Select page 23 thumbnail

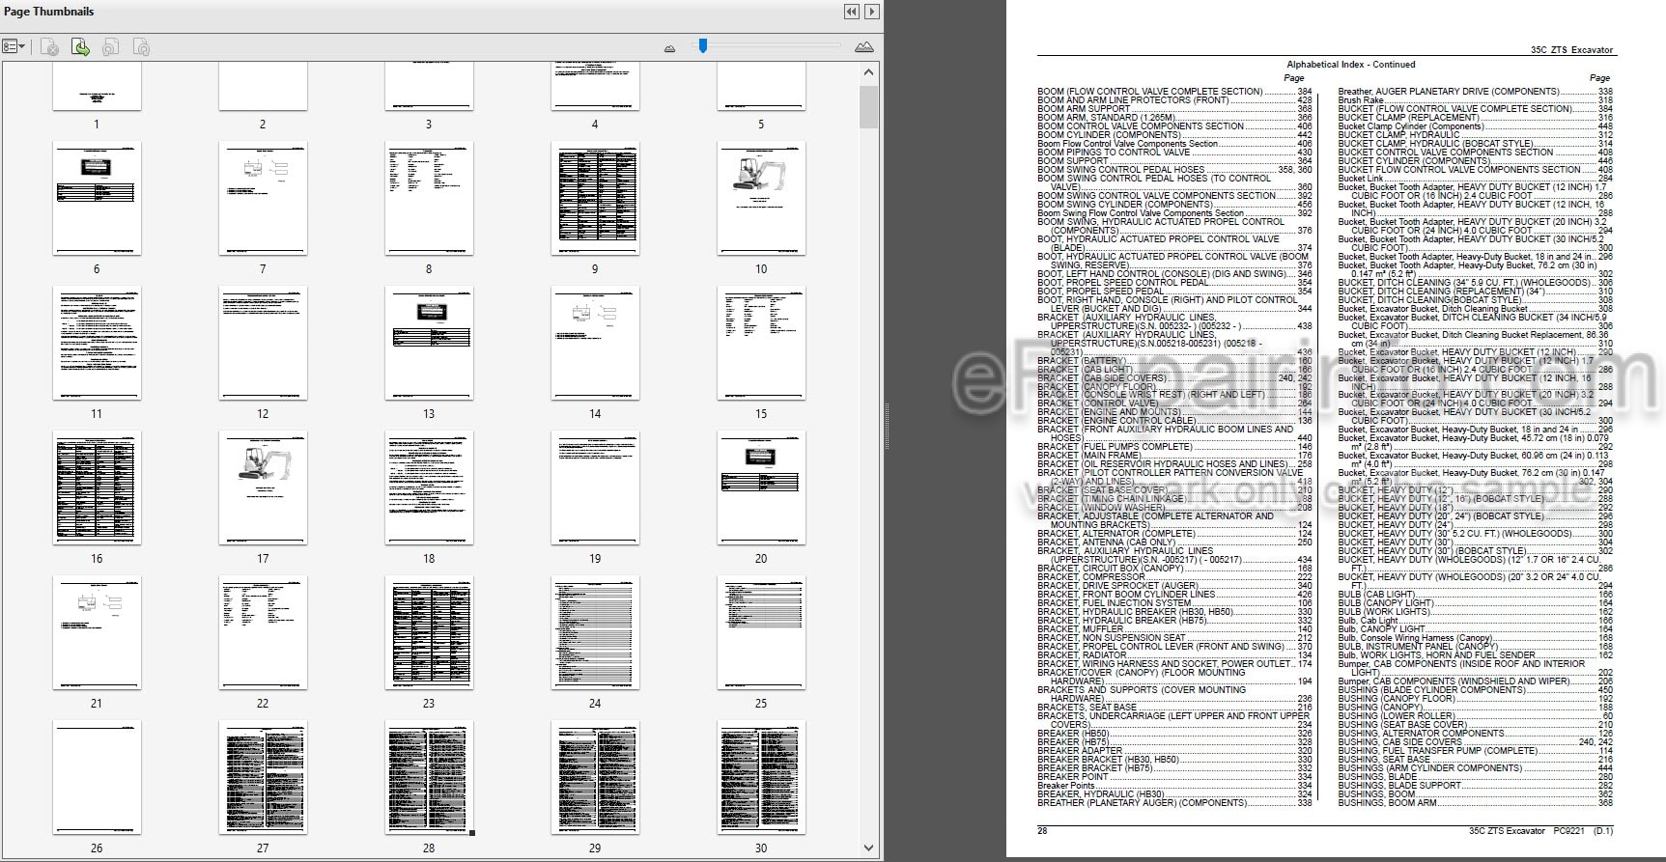[x=429, y=632]
